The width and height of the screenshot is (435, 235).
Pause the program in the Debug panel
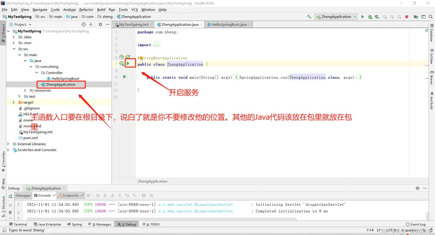coord(10,212)
